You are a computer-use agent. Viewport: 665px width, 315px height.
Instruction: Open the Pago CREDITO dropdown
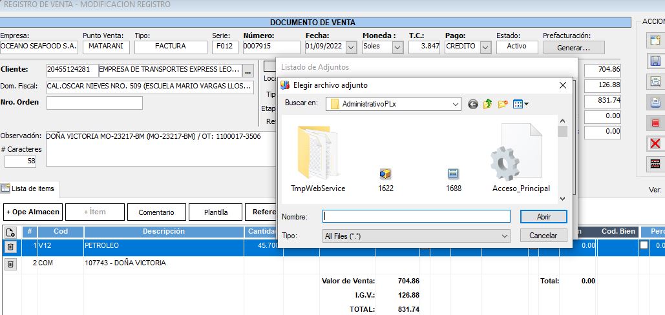click(485, 47)
